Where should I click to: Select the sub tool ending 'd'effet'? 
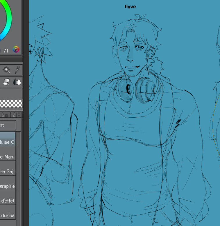[x=8, y=198]
